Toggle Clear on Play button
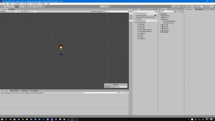Image resolution: width=215 pixels, height=121 pixels. 16,93
